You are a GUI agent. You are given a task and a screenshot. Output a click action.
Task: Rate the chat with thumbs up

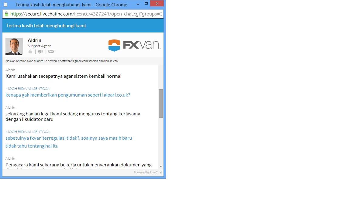(x=30, y=52)
